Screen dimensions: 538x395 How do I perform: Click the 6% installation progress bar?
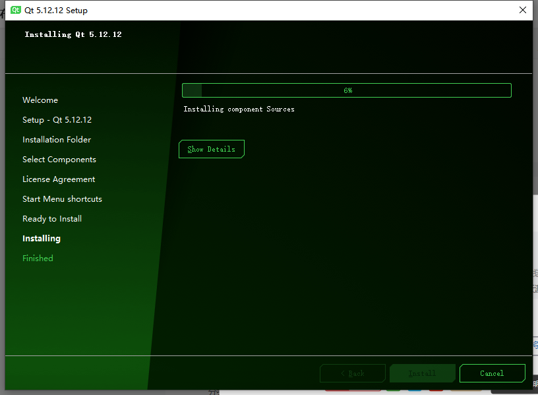[x=347, y=90]
